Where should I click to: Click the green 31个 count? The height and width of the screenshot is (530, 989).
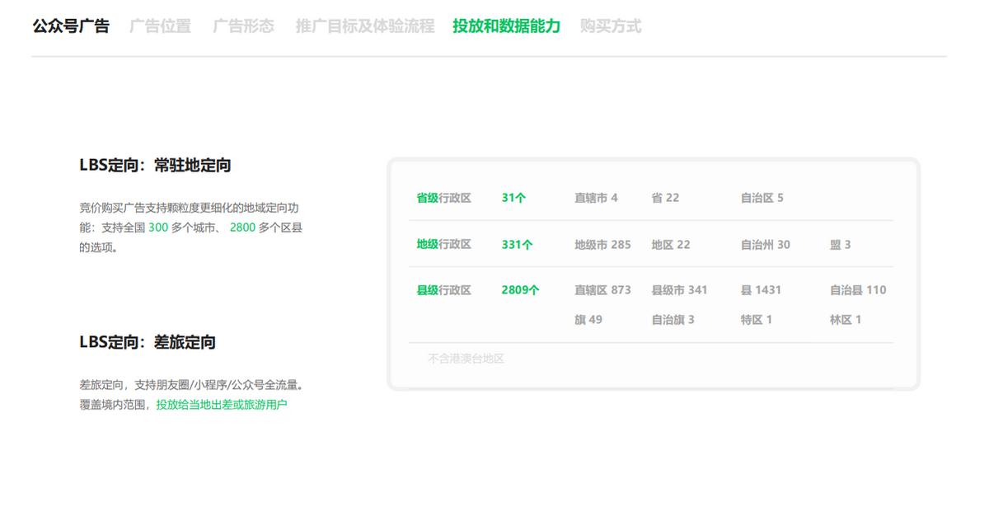point(514,197)
